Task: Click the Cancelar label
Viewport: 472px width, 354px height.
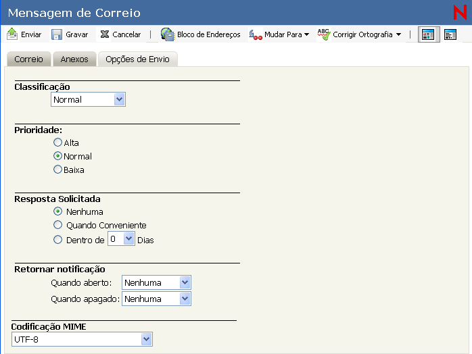Action: (x=126, y=34)
